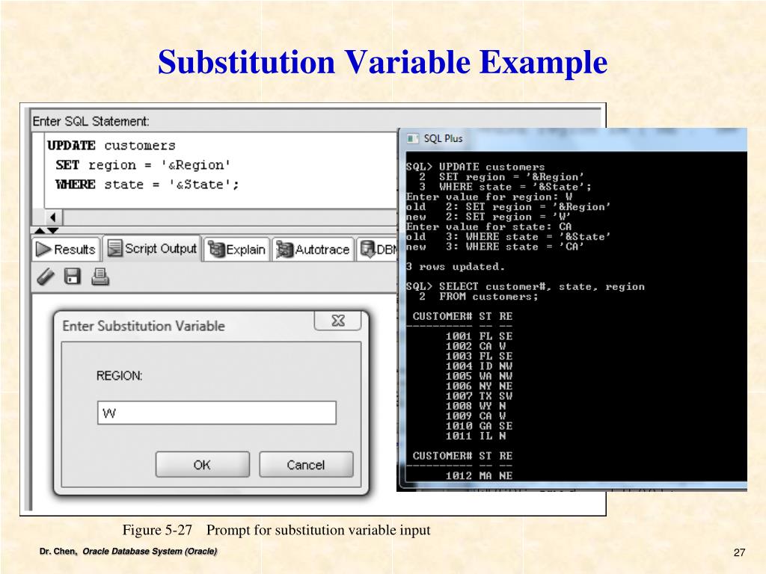Viewport: 766px width, 574px height.
Task: Open the Results tab
Action: click(67, 250)
